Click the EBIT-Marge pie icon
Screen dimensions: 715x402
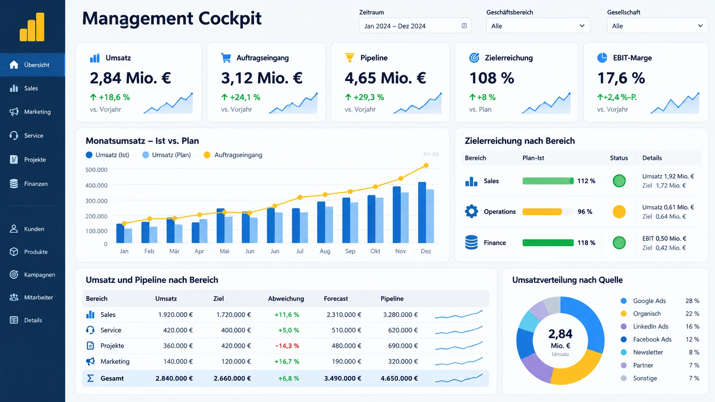pyautogui.click(x=602, y=58)
